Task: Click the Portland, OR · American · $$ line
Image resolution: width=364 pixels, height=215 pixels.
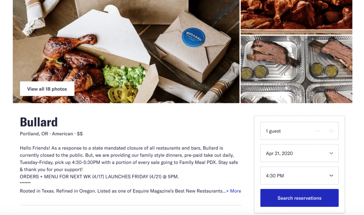Action: coord(51,133)
